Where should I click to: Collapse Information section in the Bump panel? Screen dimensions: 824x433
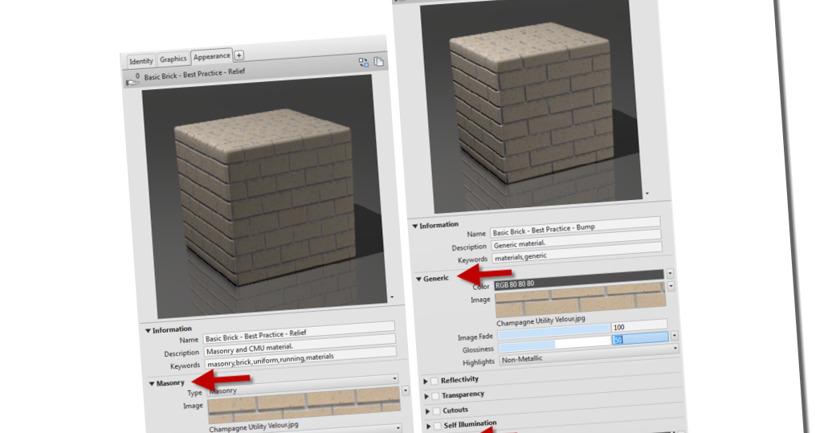pos(414,226)
